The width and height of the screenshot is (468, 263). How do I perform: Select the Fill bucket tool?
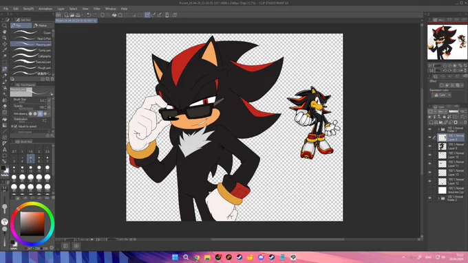tap(5, 119)
